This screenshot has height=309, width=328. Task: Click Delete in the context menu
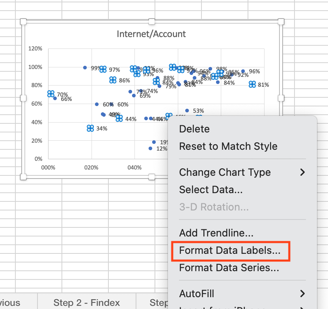pos(194,129)
